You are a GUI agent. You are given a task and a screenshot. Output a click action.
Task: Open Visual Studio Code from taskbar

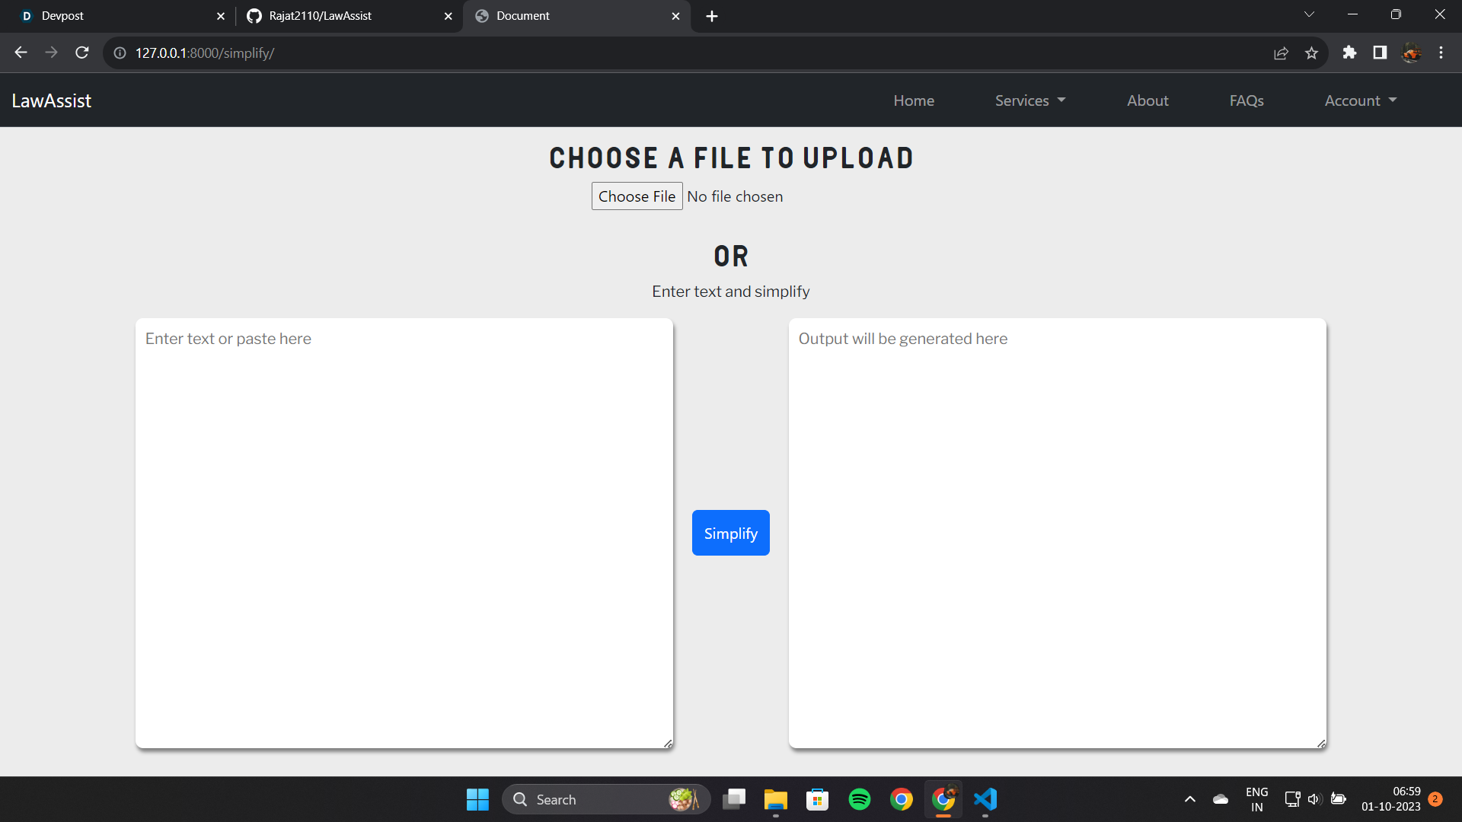[985, 799]
